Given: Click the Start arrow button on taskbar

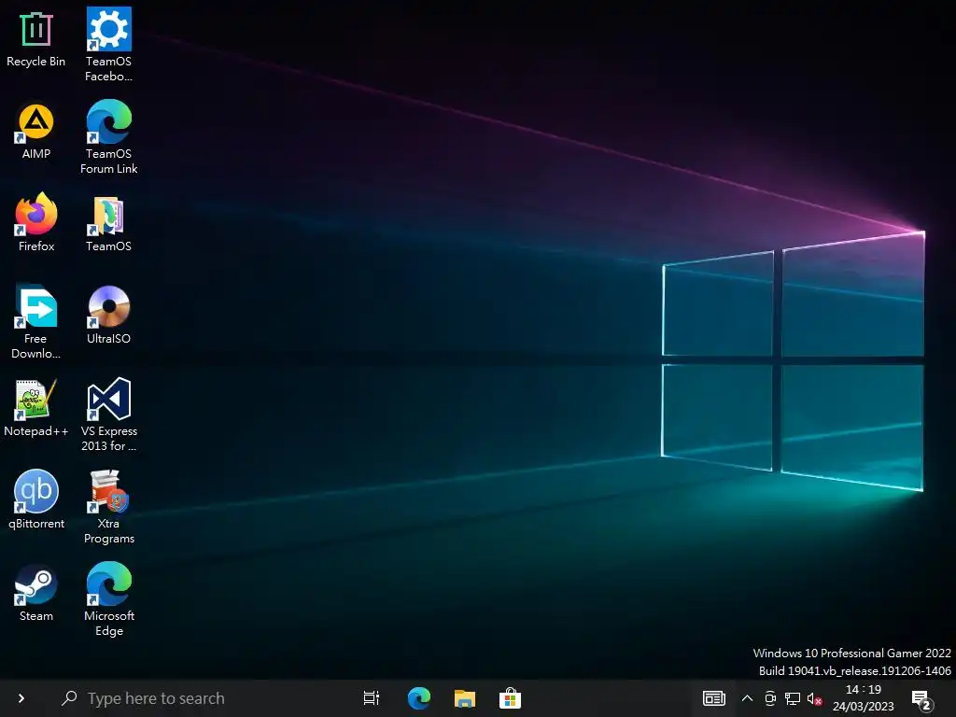Looking at the screenshot, I should click(21, 698).
